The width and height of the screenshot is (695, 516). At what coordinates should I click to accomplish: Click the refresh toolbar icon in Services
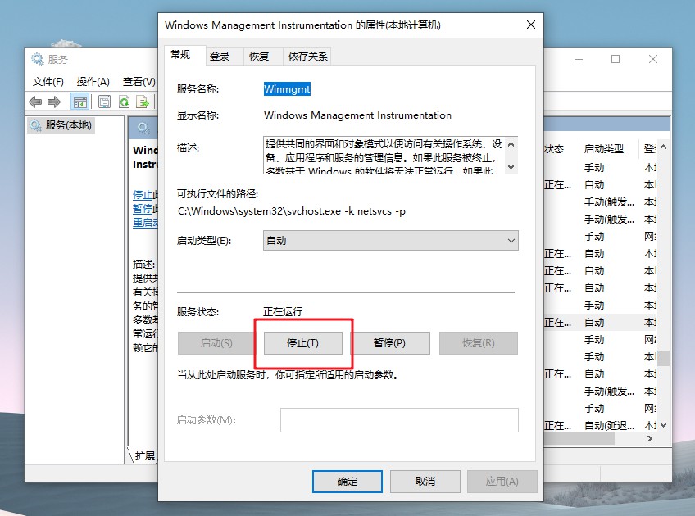[124, 102]
